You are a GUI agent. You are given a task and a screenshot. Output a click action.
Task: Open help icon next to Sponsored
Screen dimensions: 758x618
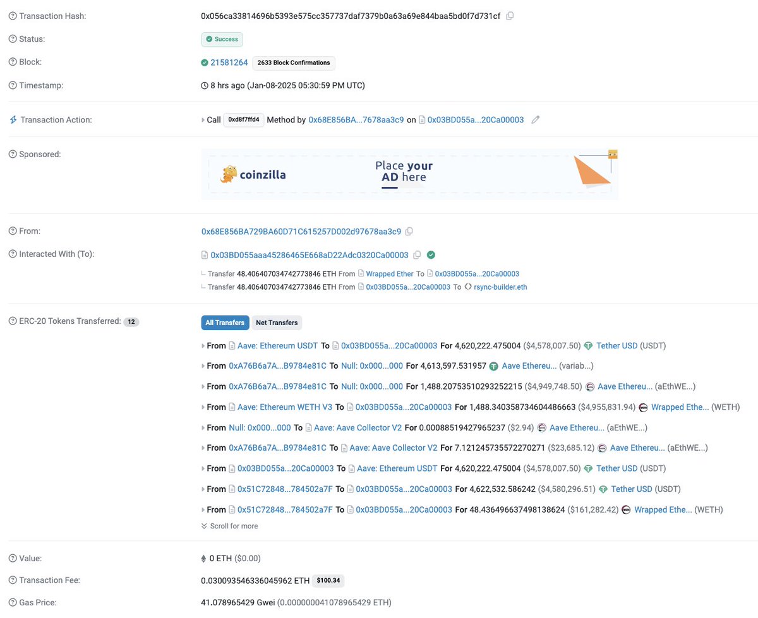tap(13, 154)
